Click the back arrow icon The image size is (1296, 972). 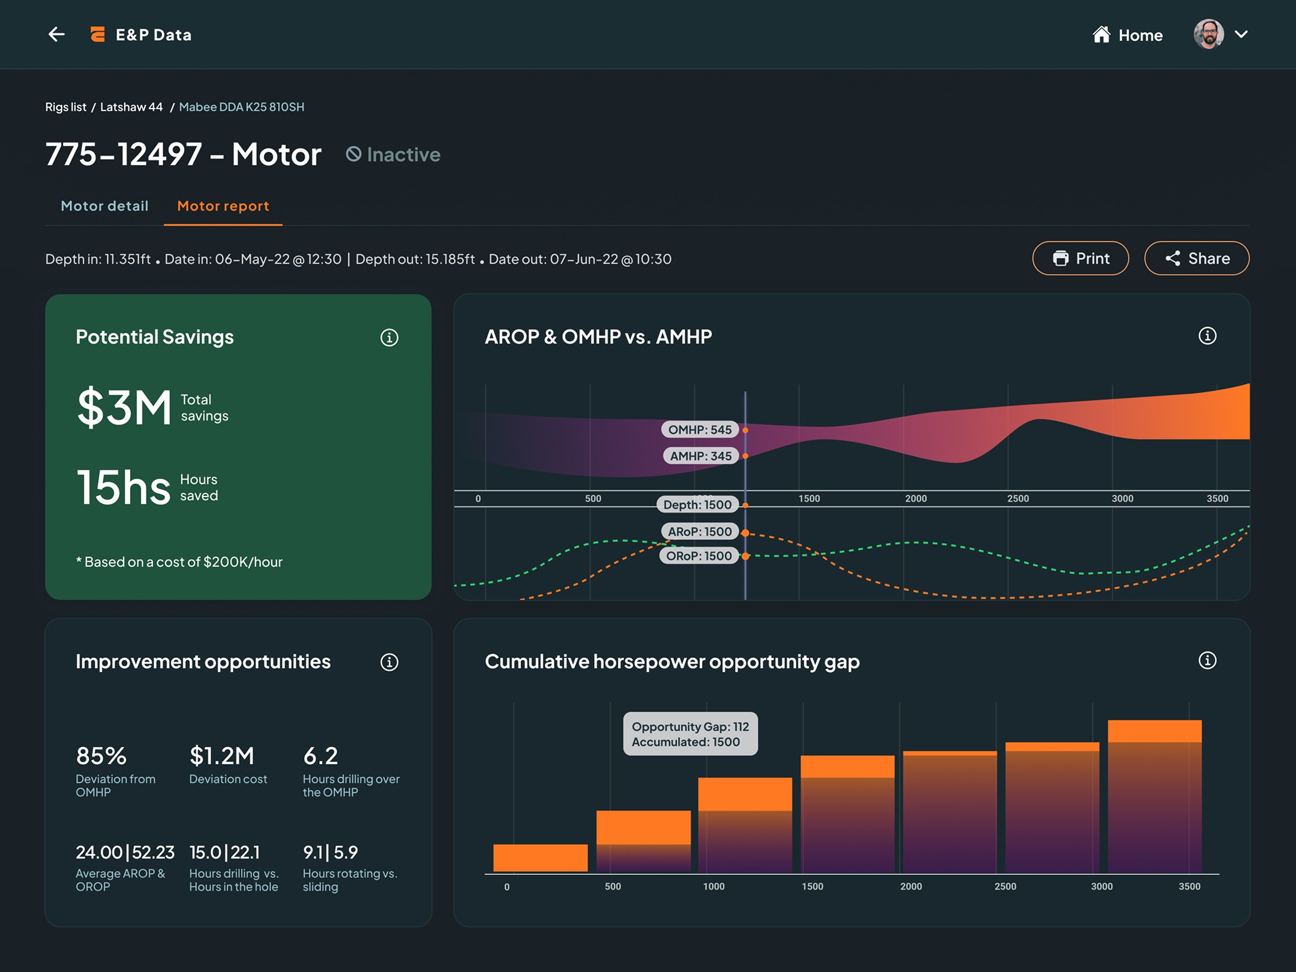[x=56, y=35]
